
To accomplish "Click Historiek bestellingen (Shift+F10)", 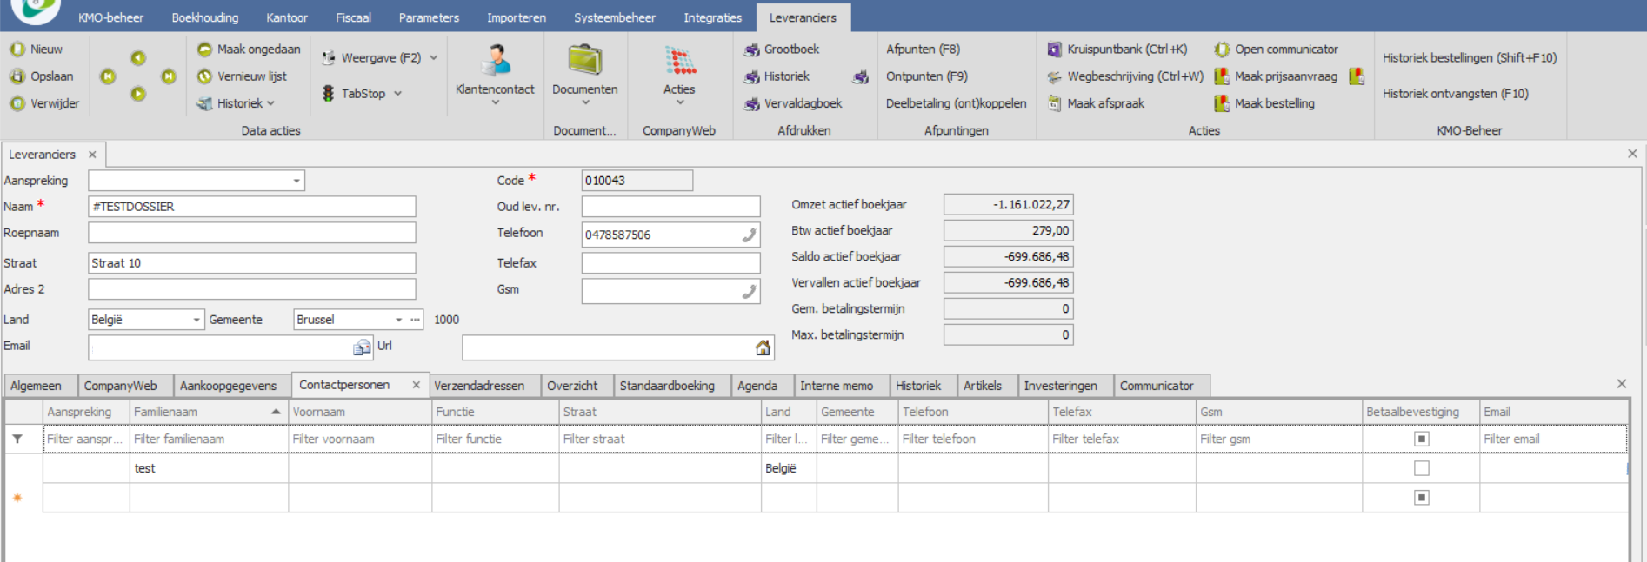I will point(1469,58).
